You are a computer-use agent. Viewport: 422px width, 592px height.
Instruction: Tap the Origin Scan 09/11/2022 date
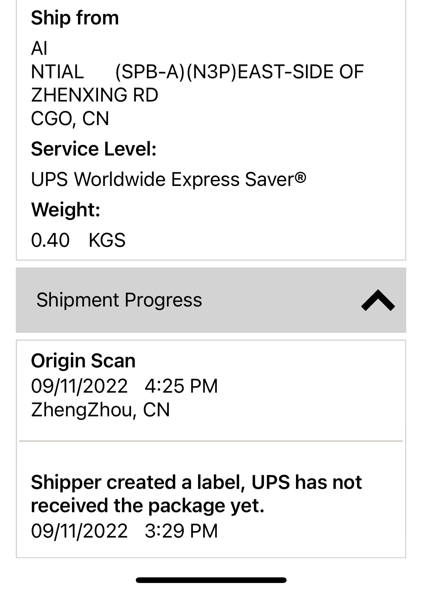(79, 386)
